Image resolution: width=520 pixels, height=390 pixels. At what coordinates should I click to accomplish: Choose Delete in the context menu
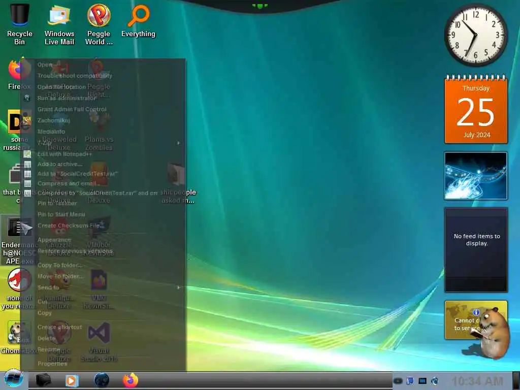103,338
